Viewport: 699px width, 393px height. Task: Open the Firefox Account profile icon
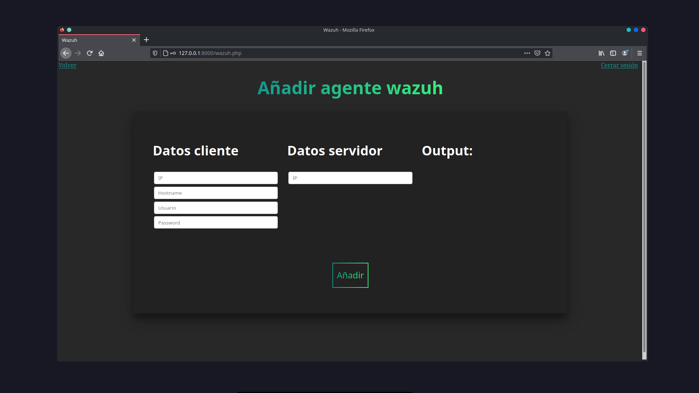coord(625,53)
